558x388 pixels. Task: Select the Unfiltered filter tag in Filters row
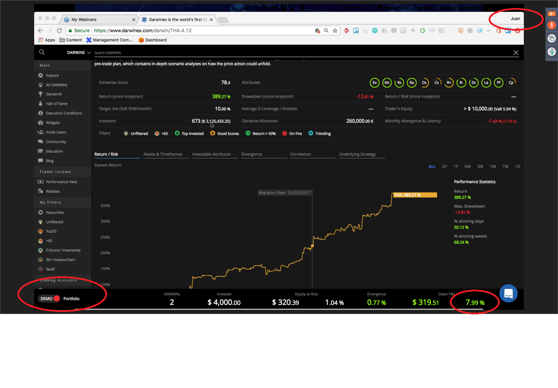coord(136,134)
